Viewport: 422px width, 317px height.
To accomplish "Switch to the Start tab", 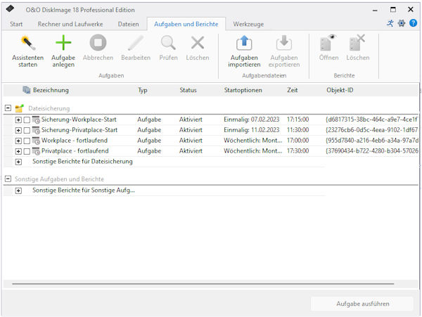I will tap(16, 24).
